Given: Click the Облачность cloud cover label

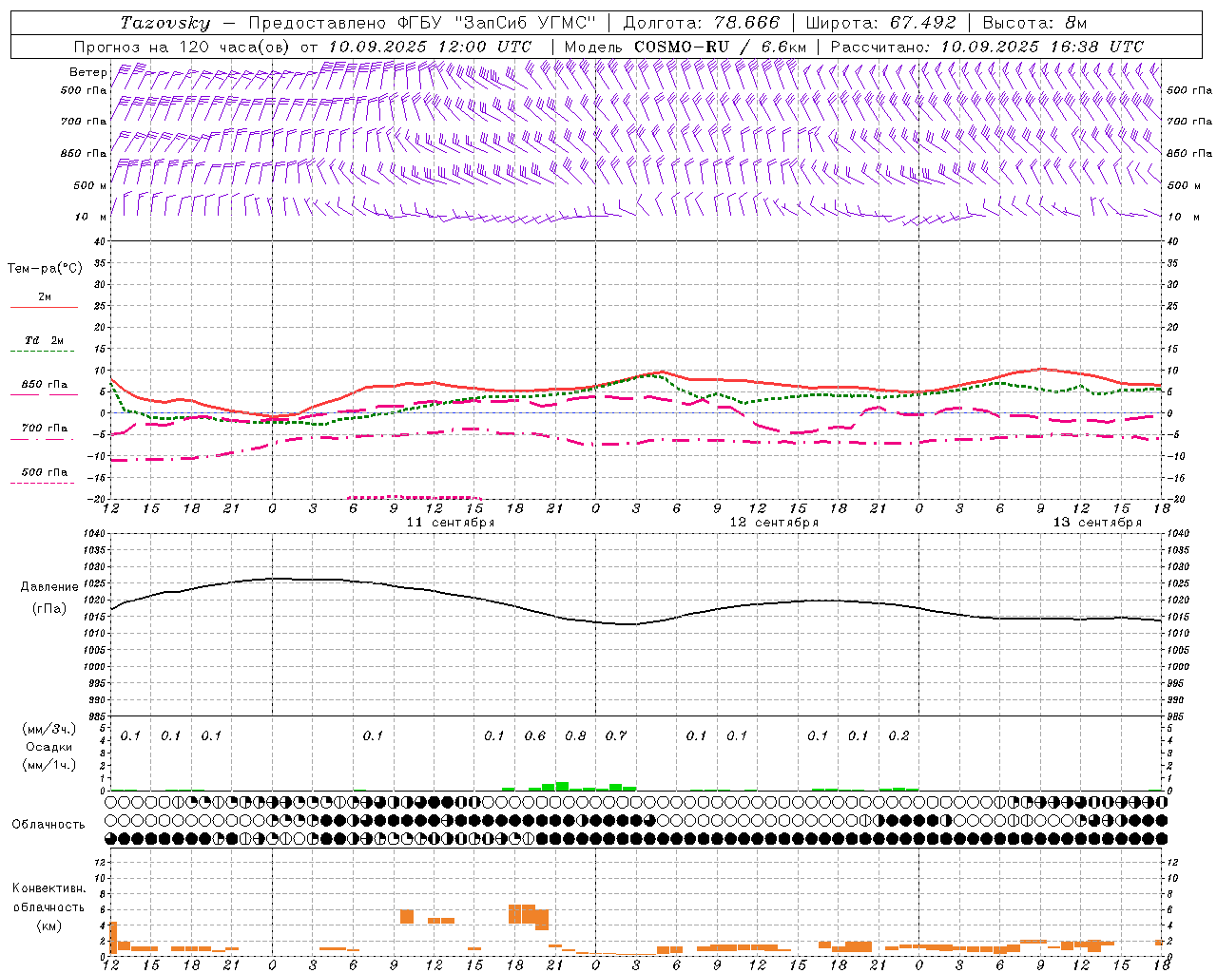Looking at the screenshot, I should click(48, 824).
